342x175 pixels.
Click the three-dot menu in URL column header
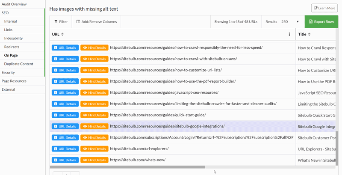click(x=289, y=34)
